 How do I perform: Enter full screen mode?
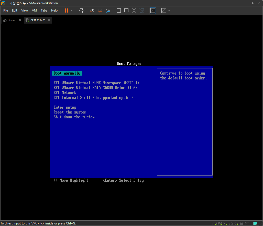point(134,11)
